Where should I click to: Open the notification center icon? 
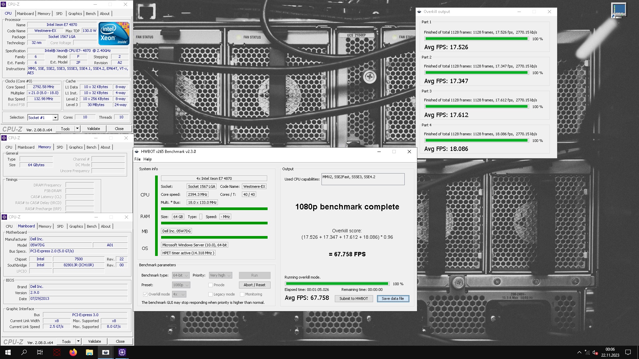click(628, 352)
